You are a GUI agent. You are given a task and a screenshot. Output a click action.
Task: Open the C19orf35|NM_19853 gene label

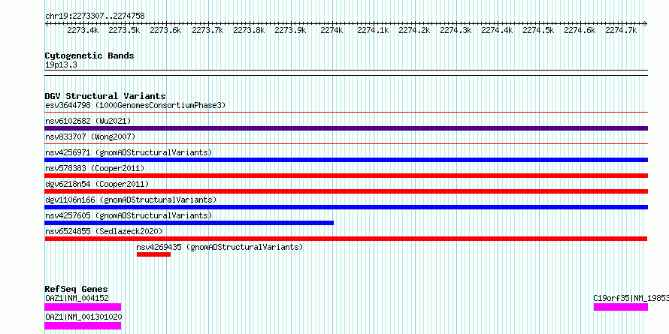coord(631,298)
